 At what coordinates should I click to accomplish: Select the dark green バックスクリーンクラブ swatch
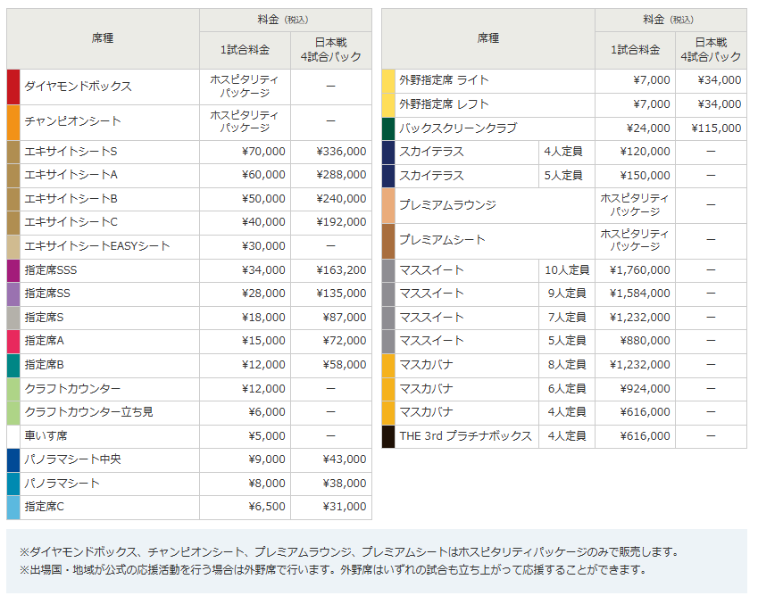[x=387, y=128]
